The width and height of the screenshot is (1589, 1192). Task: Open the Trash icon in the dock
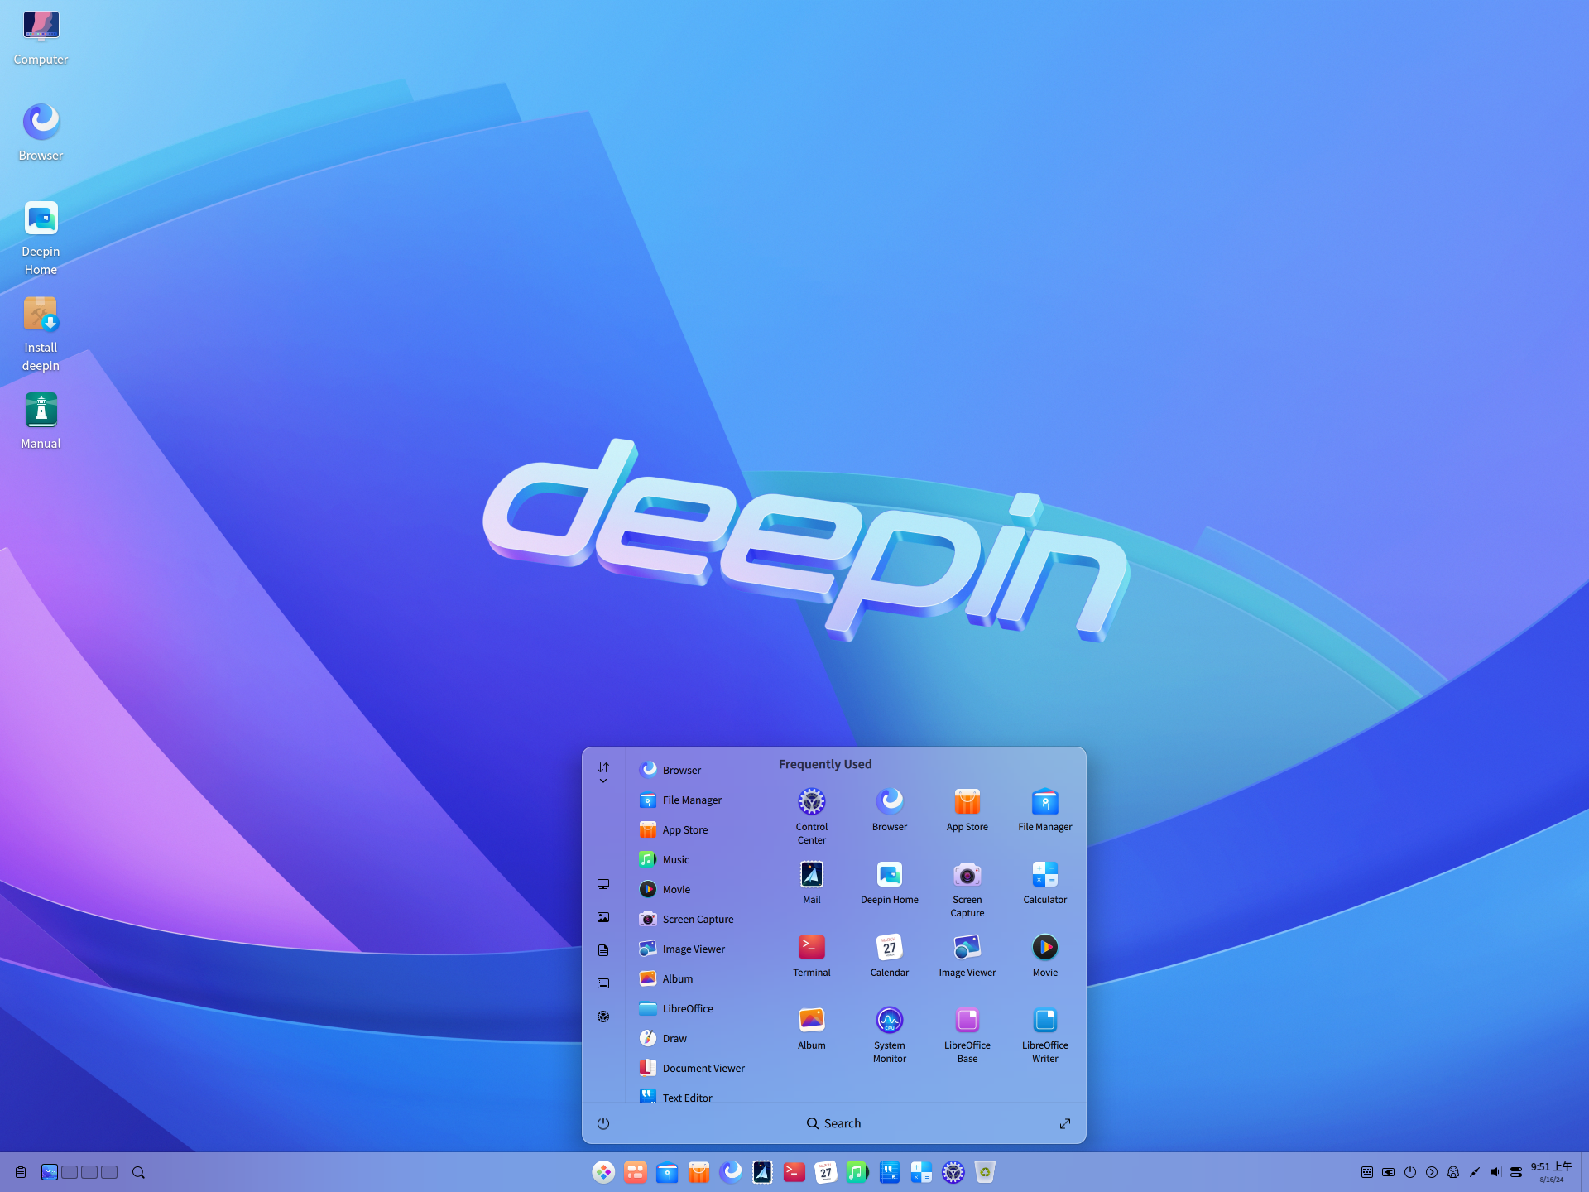[x=984, y=1172]
